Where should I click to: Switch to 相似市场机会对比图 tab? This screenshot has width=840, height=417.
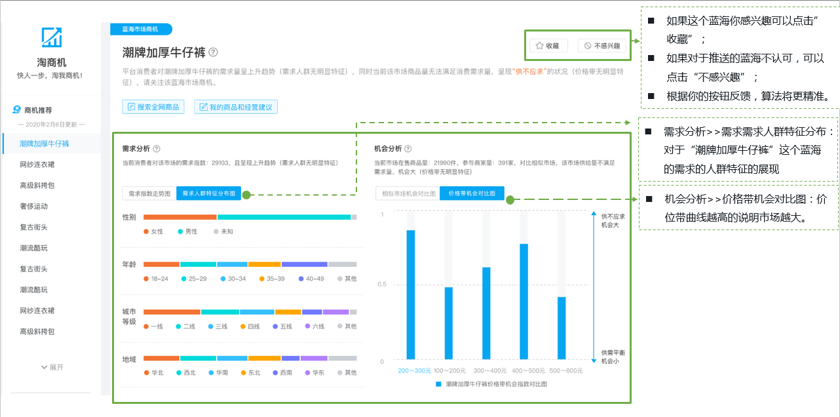(x=408, y=193)
